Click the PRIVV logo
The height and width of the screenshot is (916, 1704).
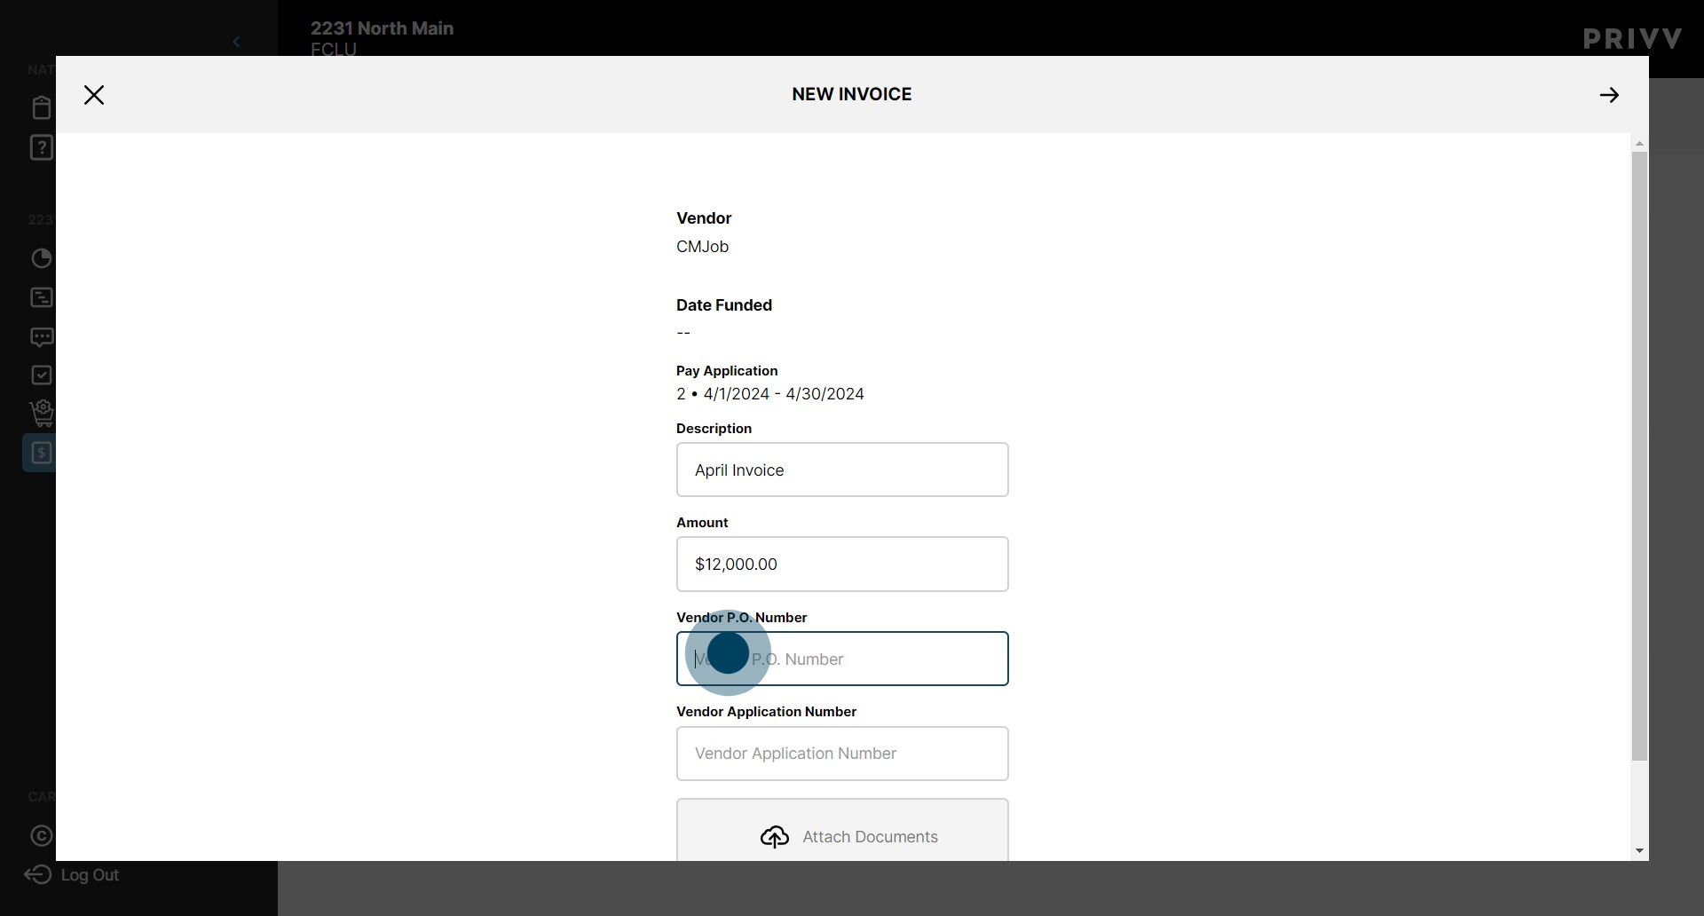point(1633,39)
